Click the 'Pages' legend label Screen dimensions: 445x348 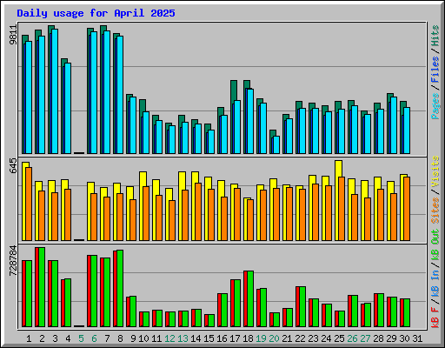tap(435, 106)
